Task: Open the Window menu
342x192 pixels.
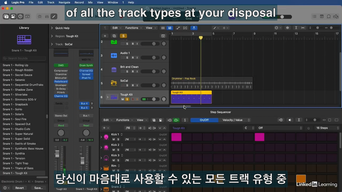Action: [x=113, y=2]
